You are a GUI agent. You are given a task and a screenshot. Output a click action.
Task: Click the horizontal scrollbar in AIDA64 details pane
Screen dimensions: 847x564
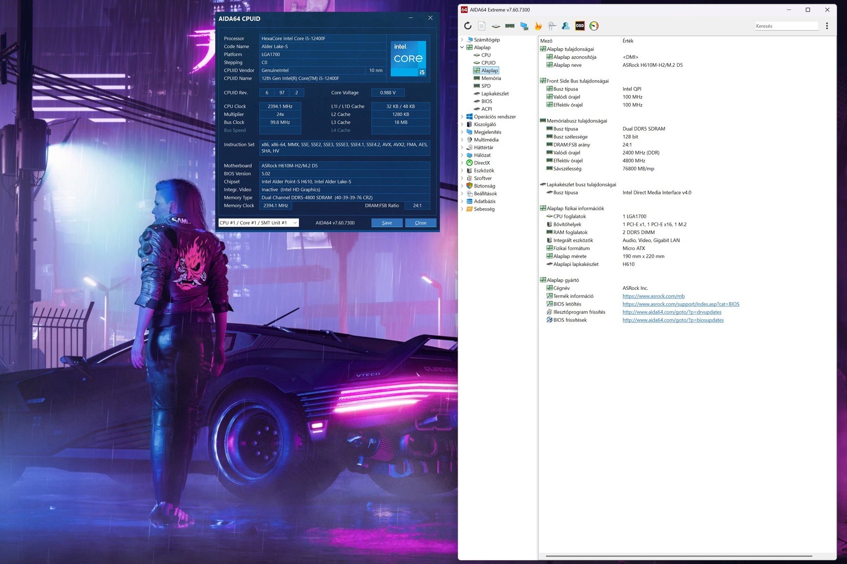tap(679, 556)
